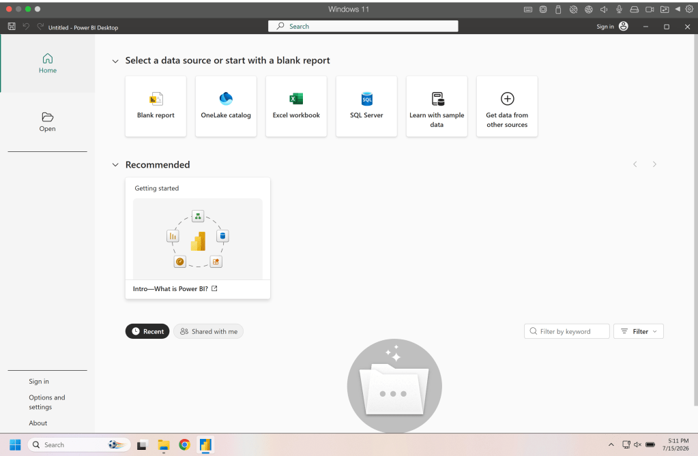The width and height of the screenshot is (698, 456).
Task: Click the Windows taskbar Search box
Action: pos(79,444)
